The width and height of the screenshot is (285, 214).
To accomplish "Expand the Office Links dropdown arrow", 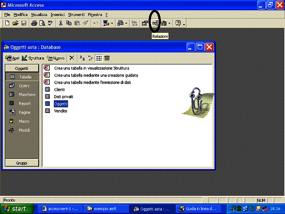I will click(x=112, y=23).
